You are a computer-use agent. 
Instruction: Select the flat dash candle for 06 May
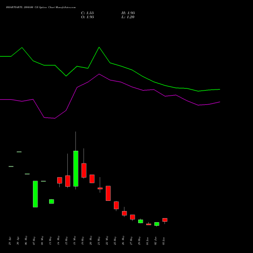[27, 174]
